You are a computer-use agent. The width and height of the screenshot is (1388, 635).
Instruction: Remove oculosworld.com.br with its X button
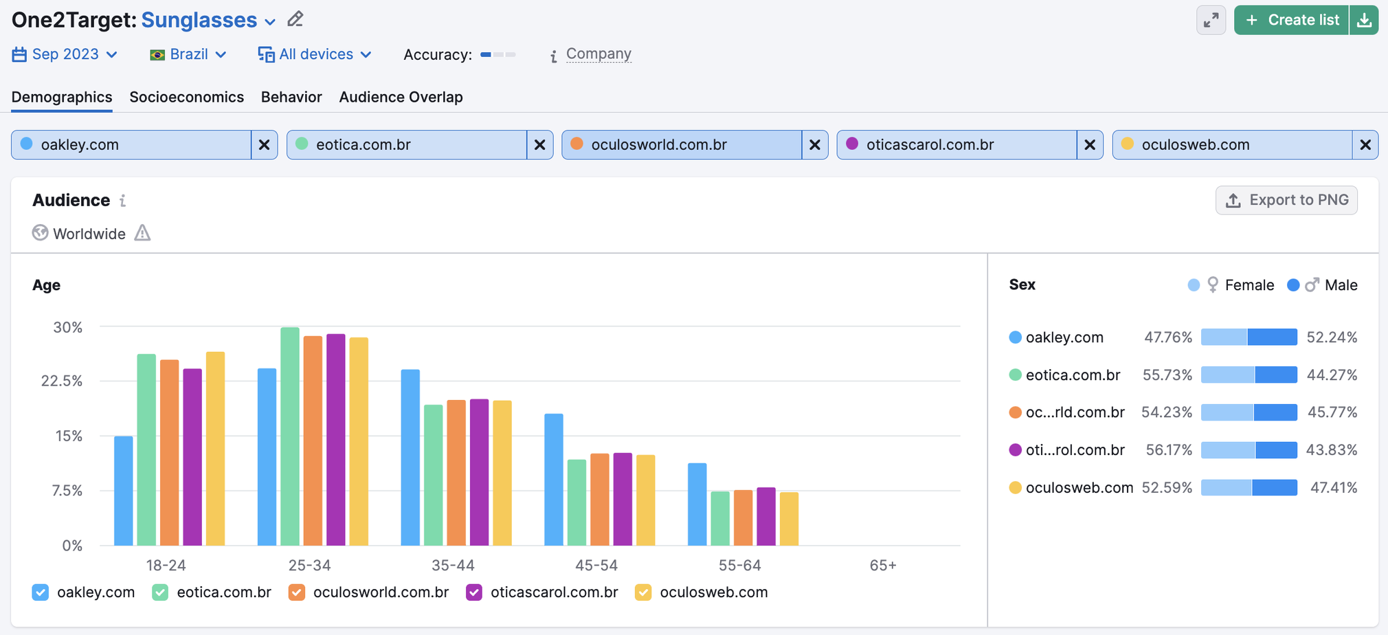(x=814, y=145)
